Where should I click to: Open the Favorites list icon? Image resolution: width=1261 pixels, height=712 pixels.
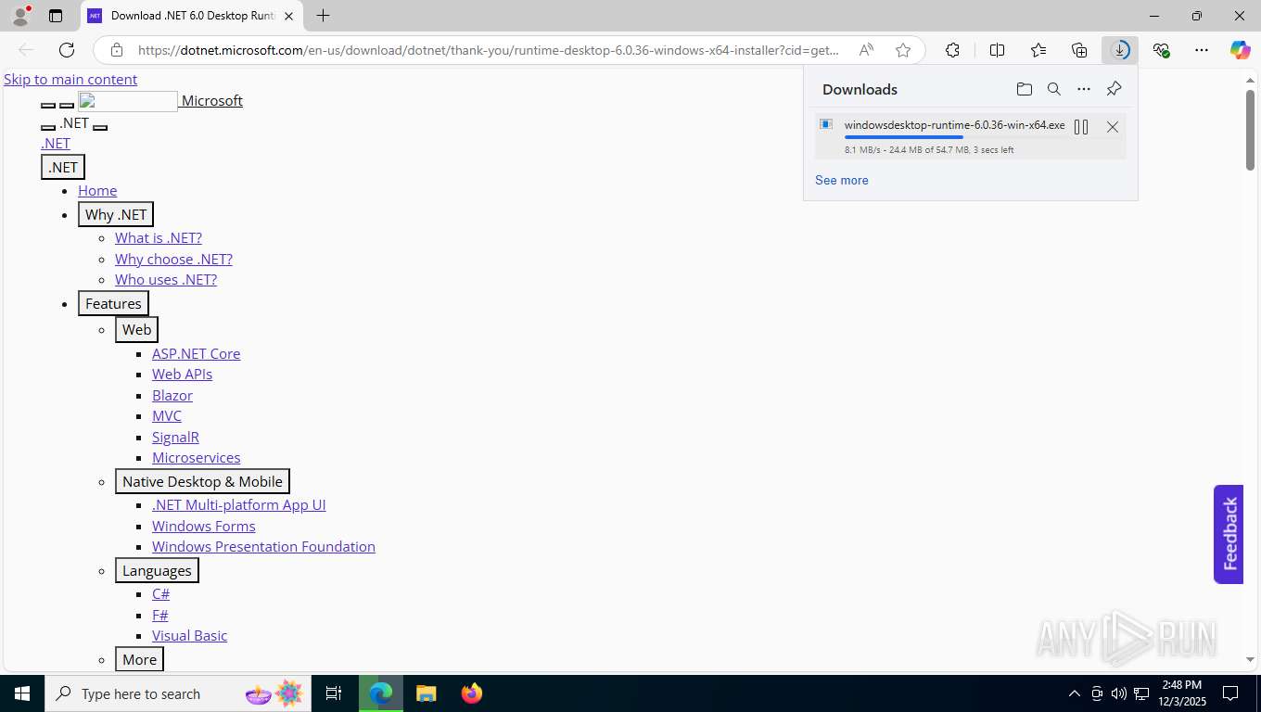click(1038, 50)
